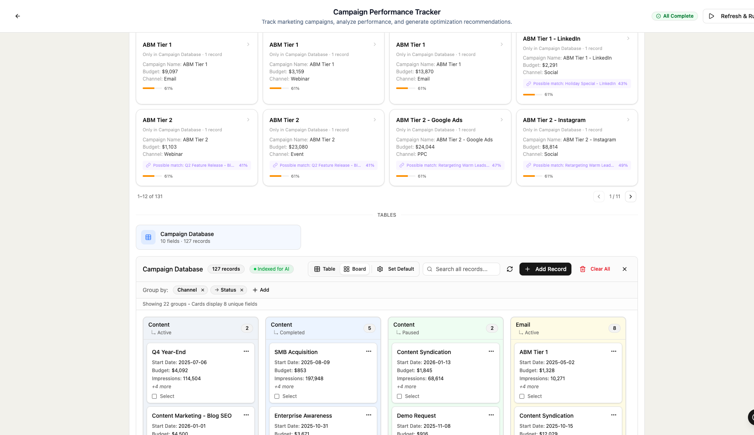Click the play icon on Refresh & Run
754x435 pixels.
(711, 16)
